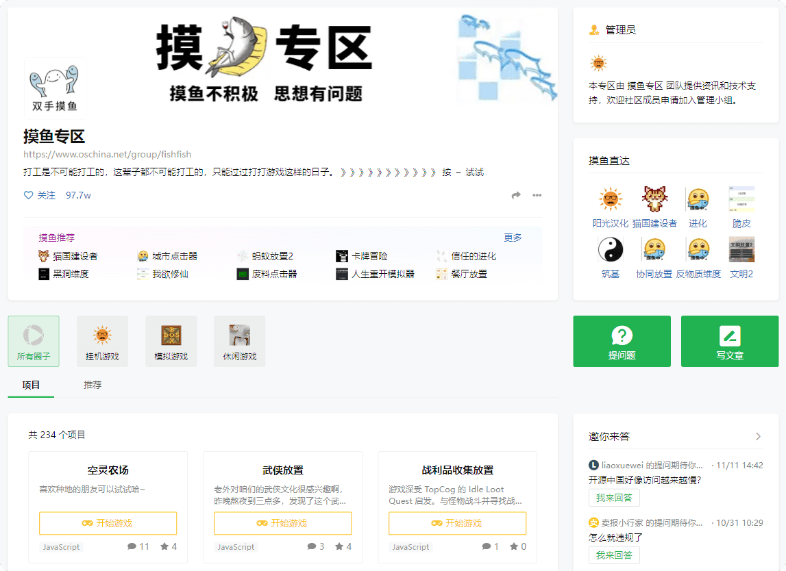Open 废料点击器 recommendation

[267, 274]
